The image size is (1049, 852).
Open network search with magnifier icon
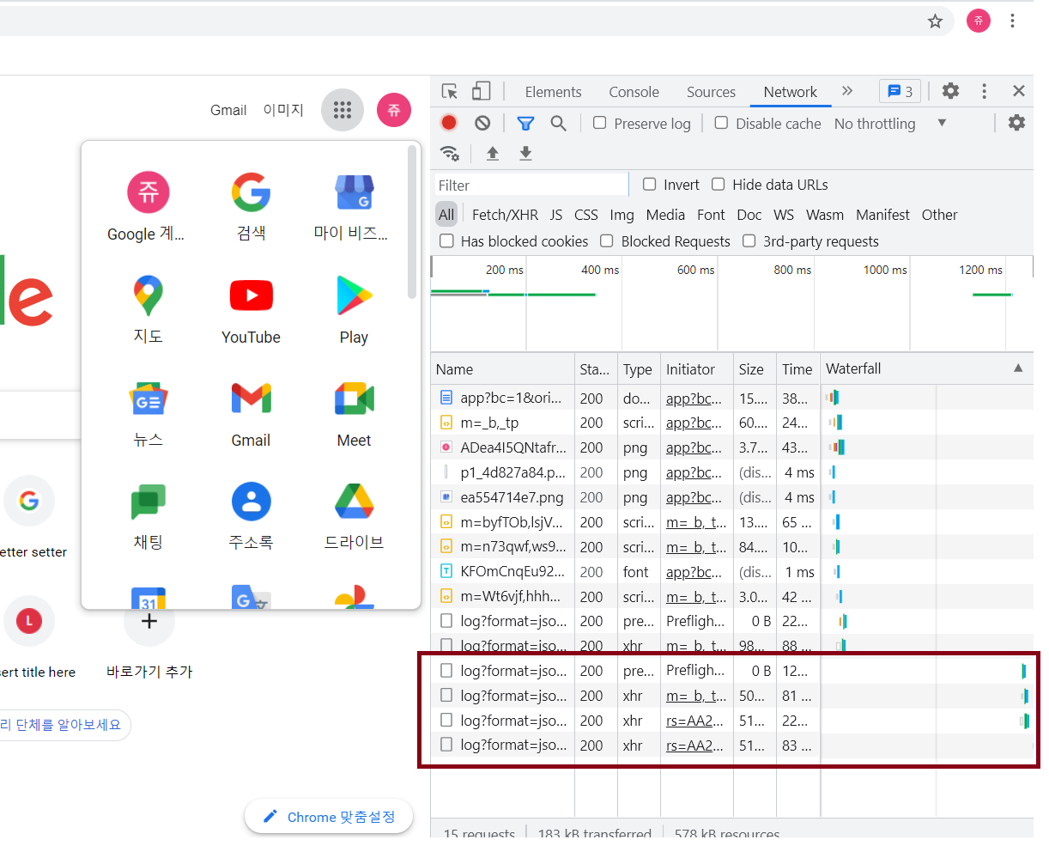pyautogui.click(x=558, y=123)
